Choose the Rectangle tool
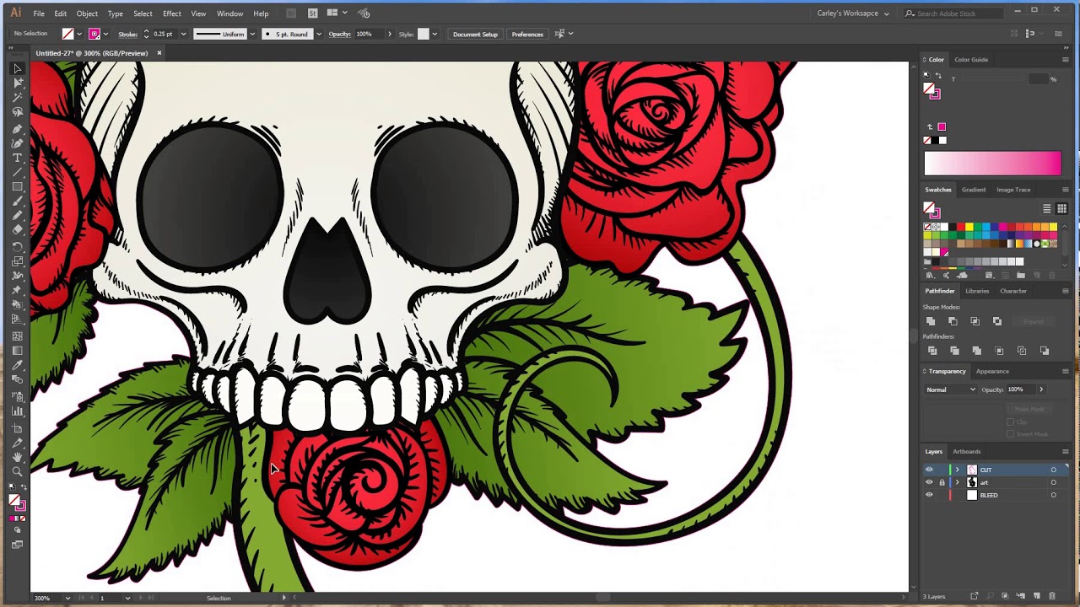This screenshot has width=1080, height=607. pyautogui.click(x=17, y=187)
